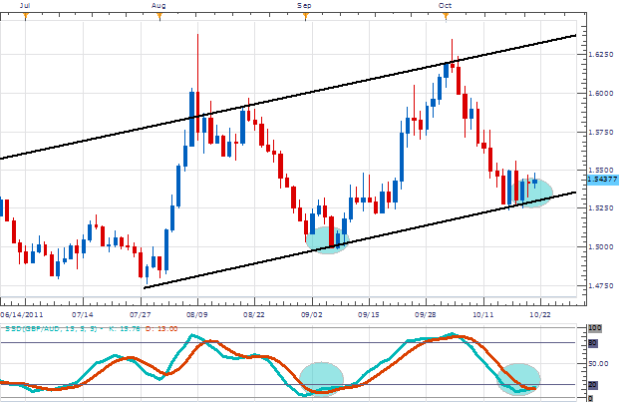The height and width of the screenshot is (402, 623).
Task: Click the 1.4750 price level label
Action: tap(601, 286)
